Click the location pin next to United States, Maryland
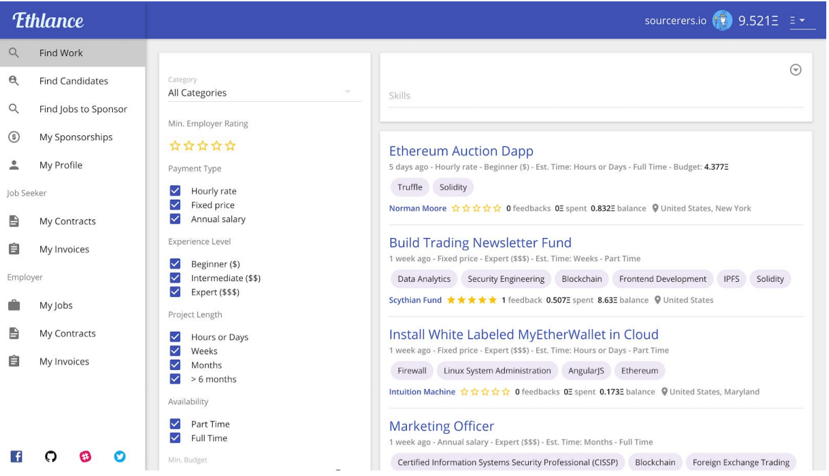This screenshot has width=829, height=476. pyautogui.click(x=663, y=392)
